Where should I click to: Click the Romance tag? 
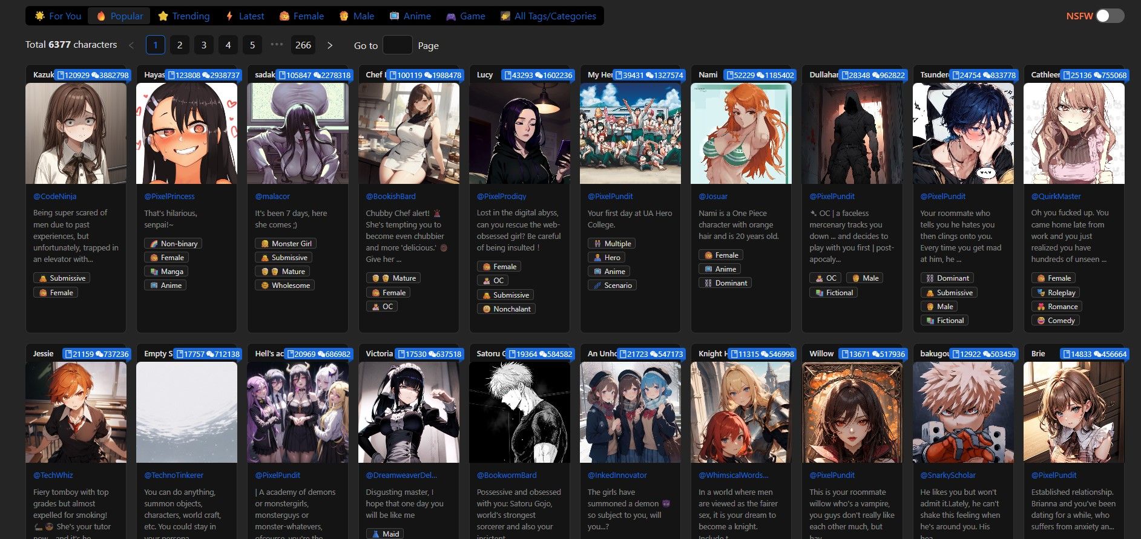point(1057,306)
